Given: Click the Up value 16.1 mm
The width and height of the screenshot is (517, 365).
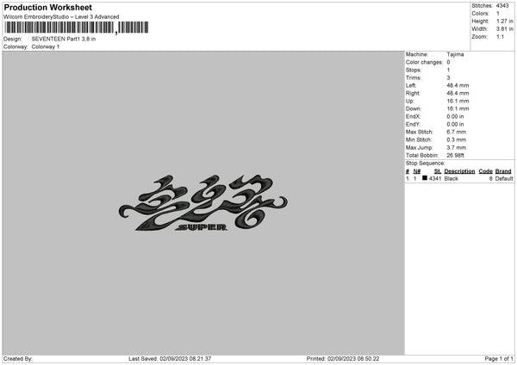Looking at the screenshot, I should [x=458, y=101].
